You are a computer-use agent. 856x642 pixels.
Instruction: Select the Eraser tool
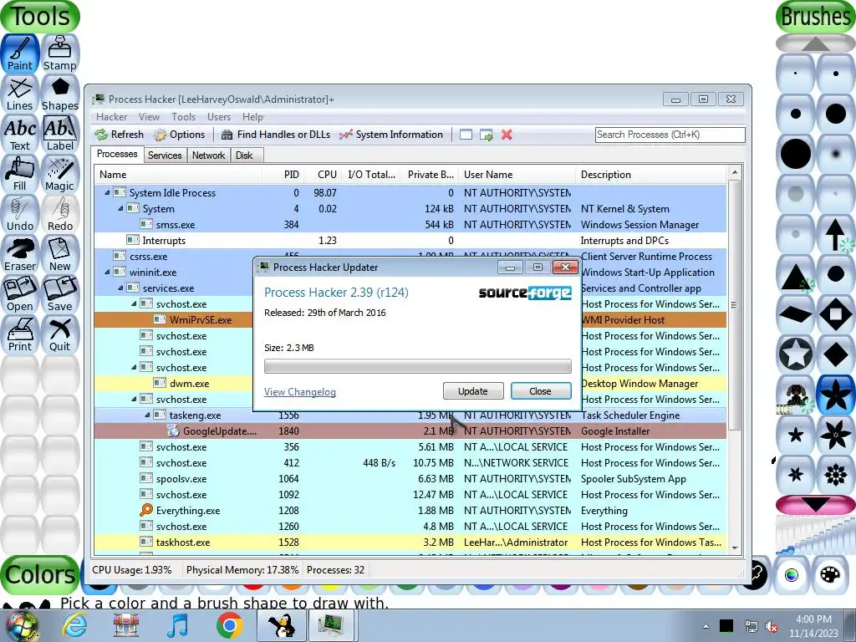pos(20,254)
